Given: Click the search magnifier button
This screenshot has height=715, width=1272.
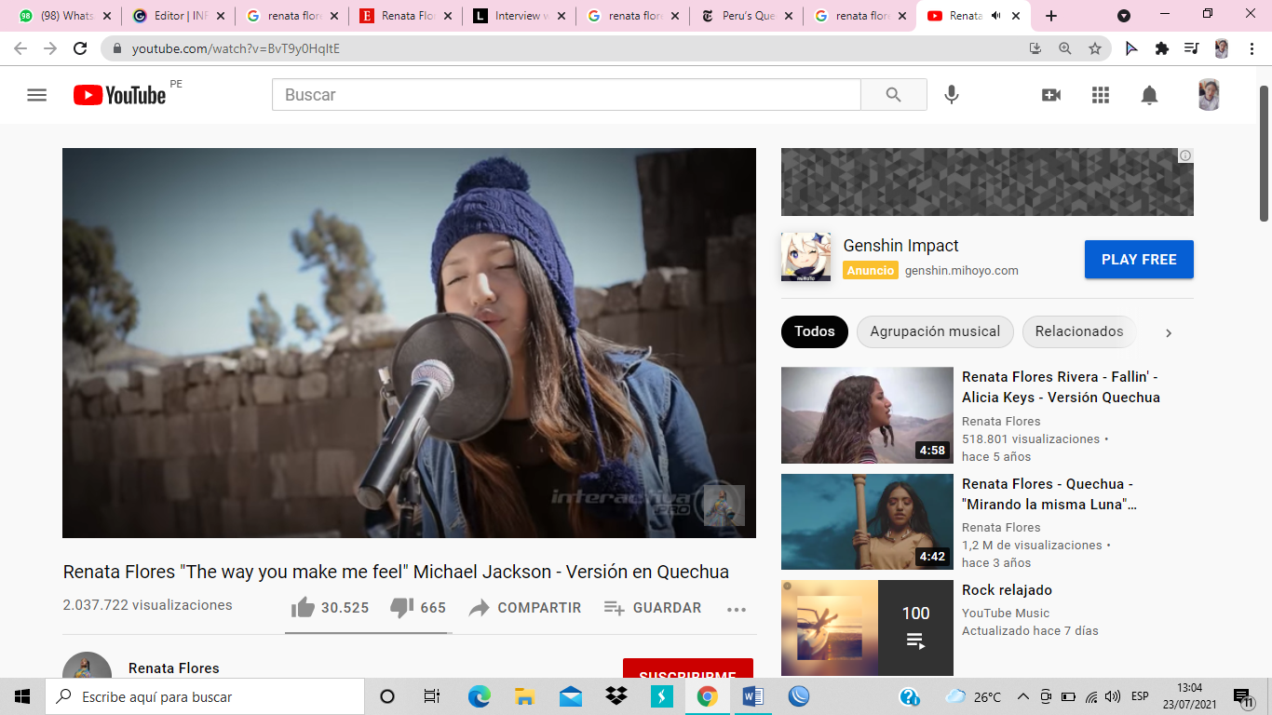Looking at the screenshot, I should point(893,95).
